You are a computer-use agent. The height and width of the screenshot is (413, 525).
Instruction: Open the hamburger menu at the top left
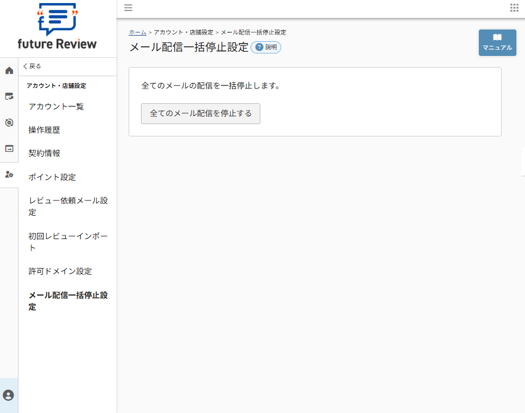[x=128, y=8]
